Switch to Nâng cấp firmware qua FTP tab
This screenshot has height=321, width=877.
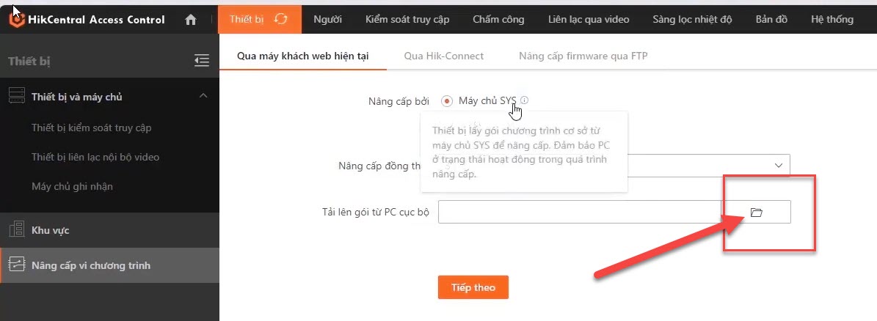tap(583, 55)
